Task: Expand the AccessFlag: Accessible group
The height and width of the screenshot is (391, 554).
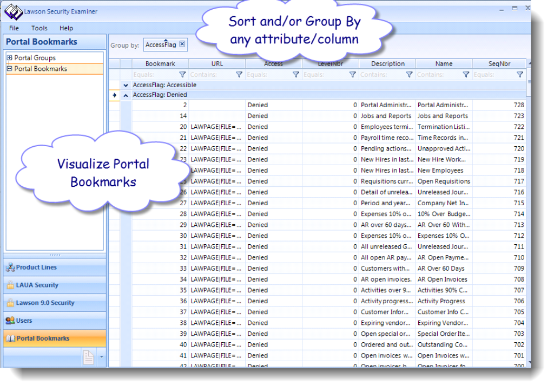Action: pyautogui.click(x=126, y=85)
